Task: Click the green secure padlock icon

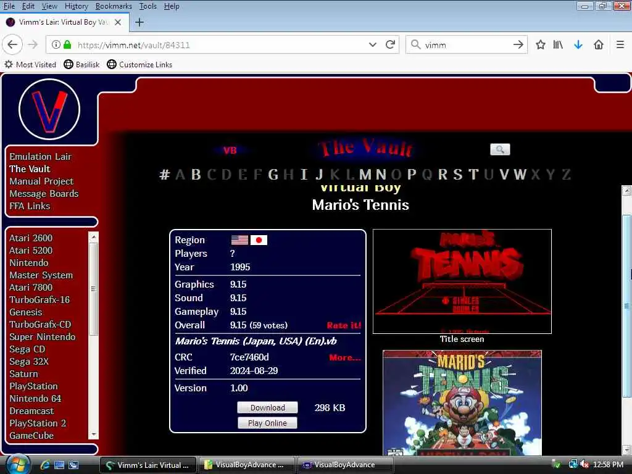Action: (67, 44)
